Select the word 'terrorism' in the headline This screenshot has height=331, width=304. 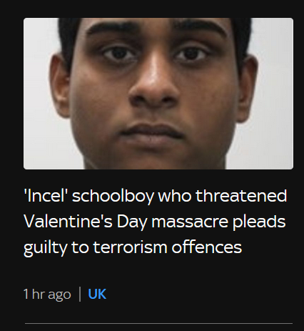[131, 247]
